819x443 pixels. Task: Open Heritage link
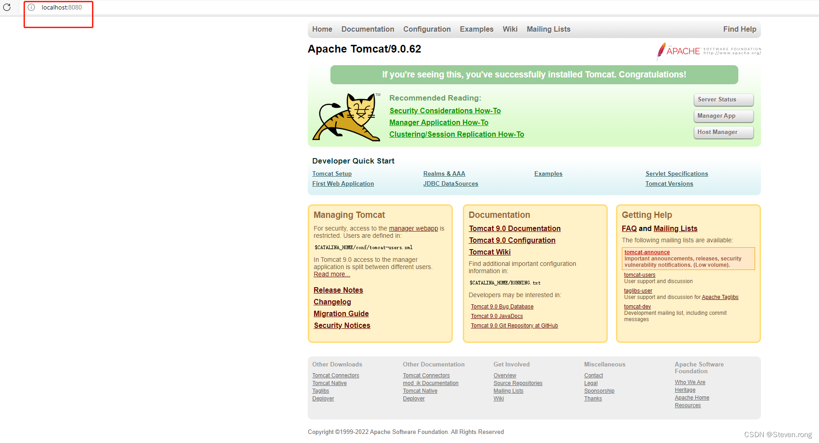tap(685, 390)
